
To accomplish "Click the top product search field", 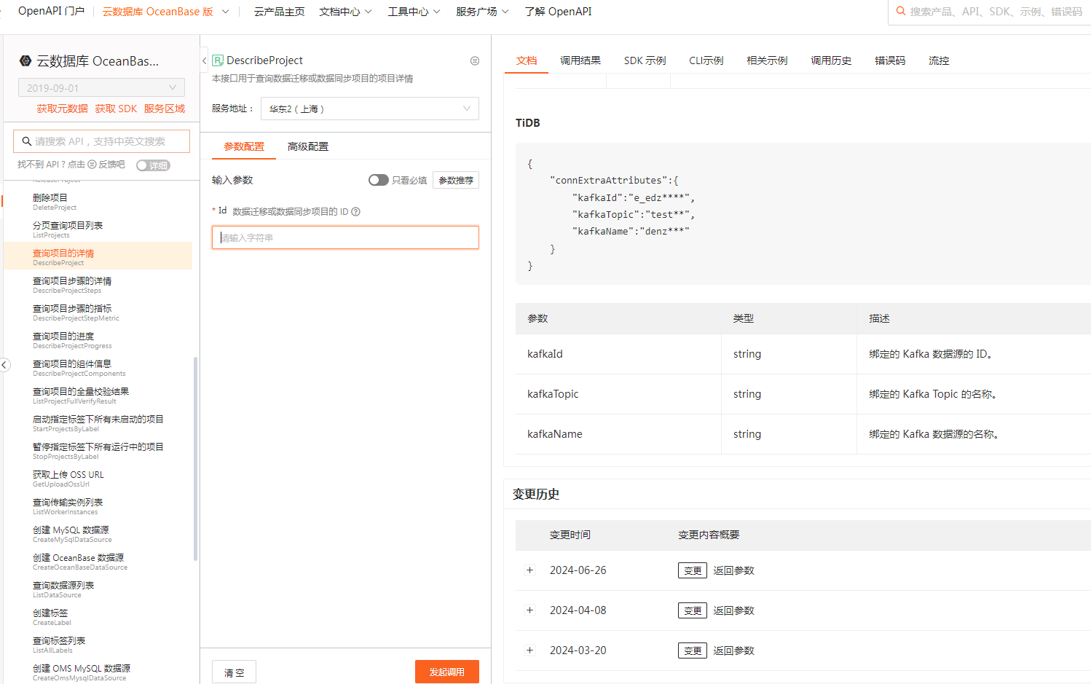I will 990,12.
